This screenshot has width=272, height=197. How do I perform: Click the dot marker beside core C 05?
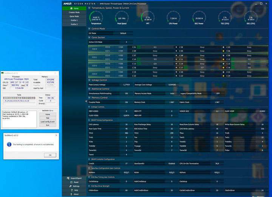176,51
